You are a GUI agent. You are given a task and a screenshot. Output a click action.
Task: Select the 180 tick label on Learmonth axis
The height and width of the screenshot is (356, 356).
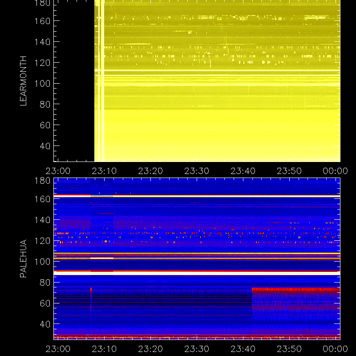pos(42,3)
